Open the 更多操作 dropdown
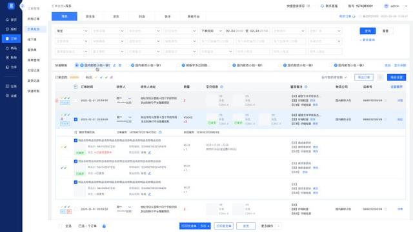Screen dimensions: 413x232 (270, 226)
